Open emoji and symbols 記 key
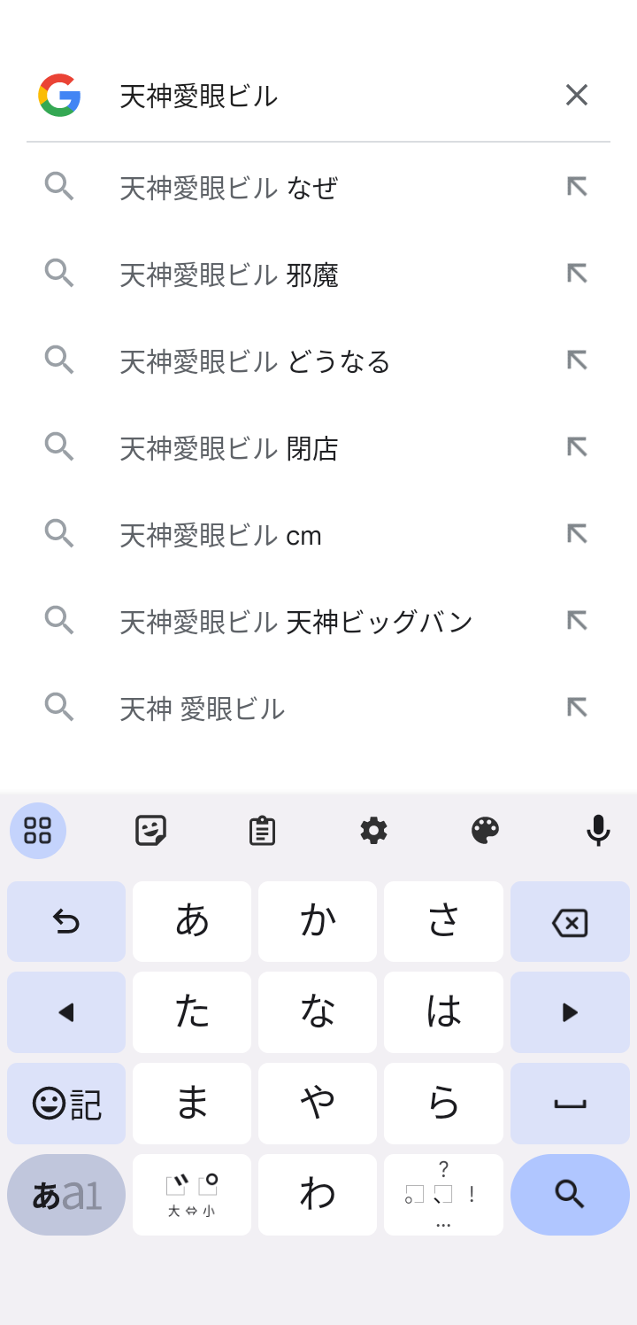637x1325 pixels. 66,1104
